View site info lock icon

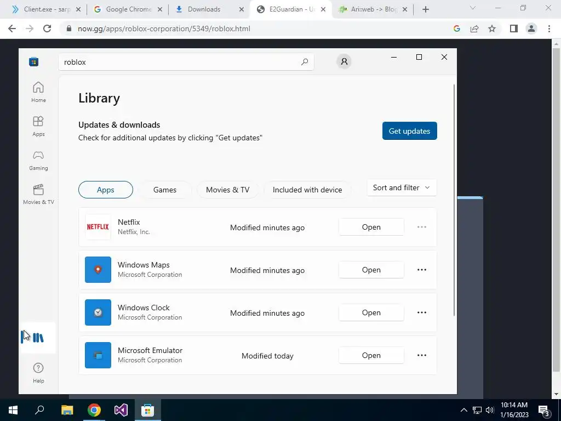coord(69,29)
